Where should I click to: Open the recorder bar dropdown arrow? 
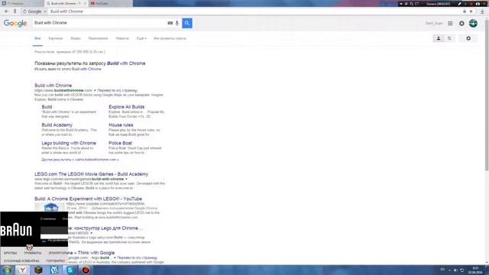(401, 4)
